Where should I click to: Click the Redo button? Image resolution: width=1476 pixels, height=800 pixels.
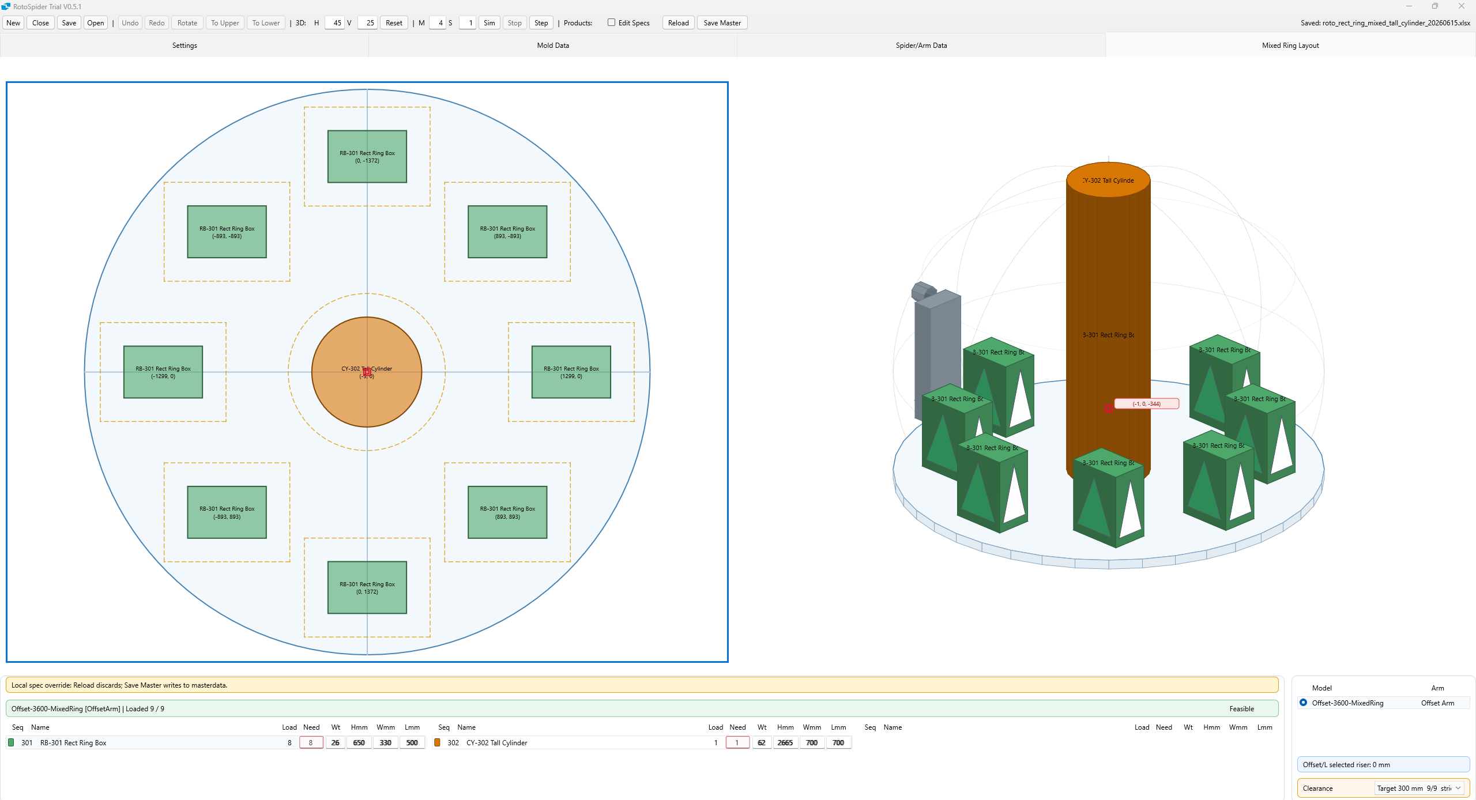coord(157,23)
